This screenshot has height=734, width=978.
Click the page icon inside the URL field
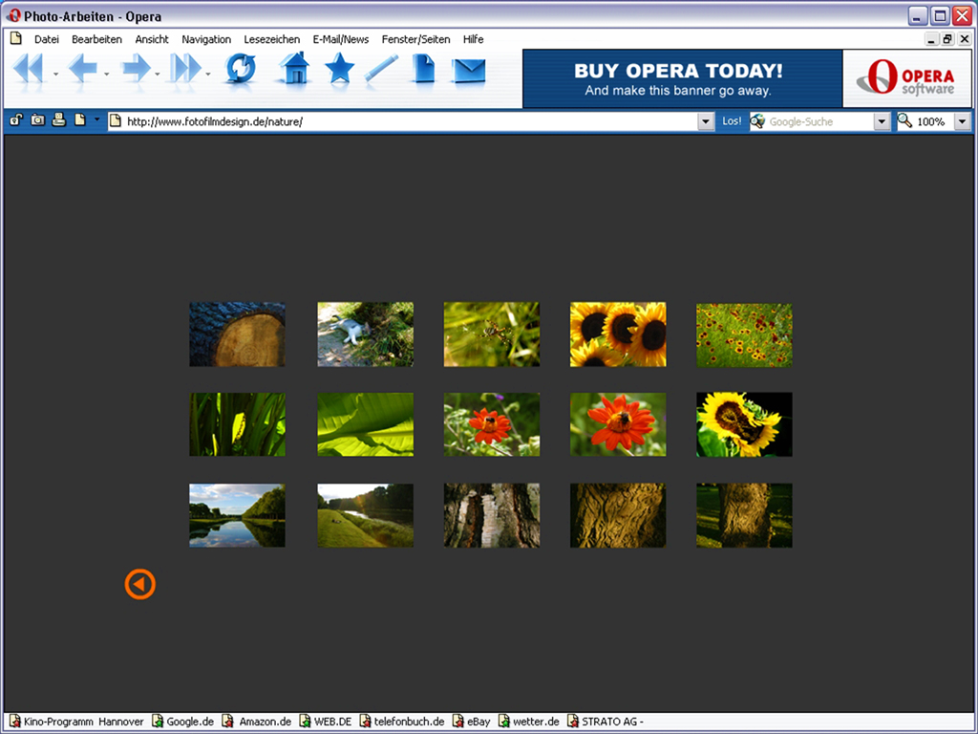pos(116,121)
